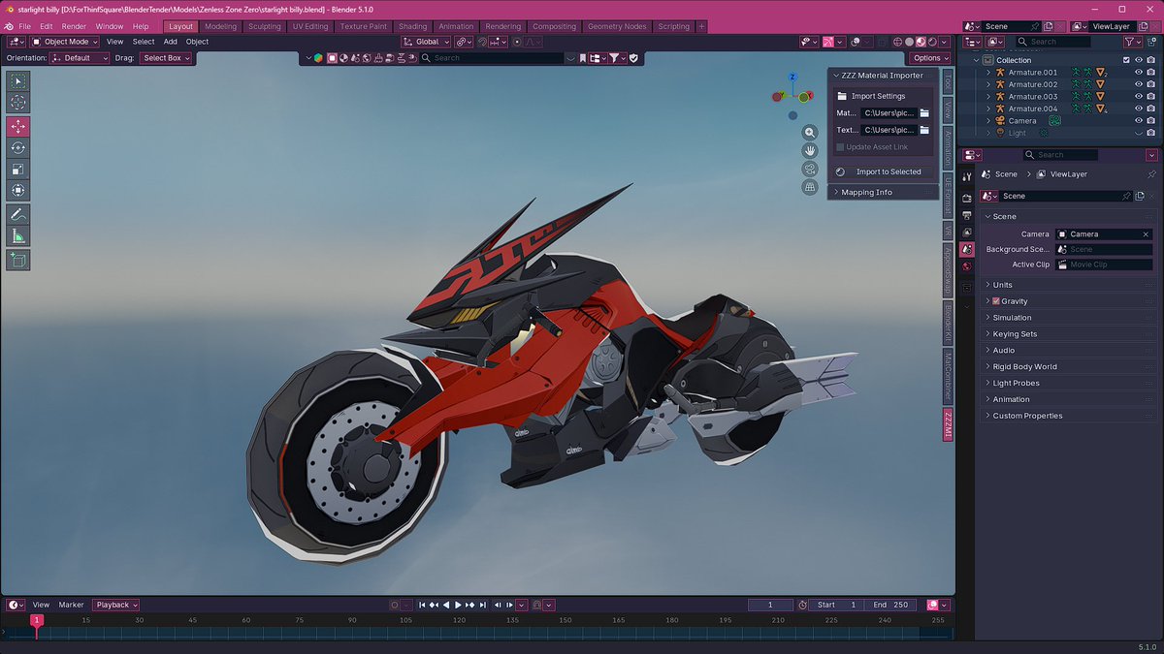The image size is (1164, 654).
Task: Browse folder for Text... path
Action: point(924,130)
